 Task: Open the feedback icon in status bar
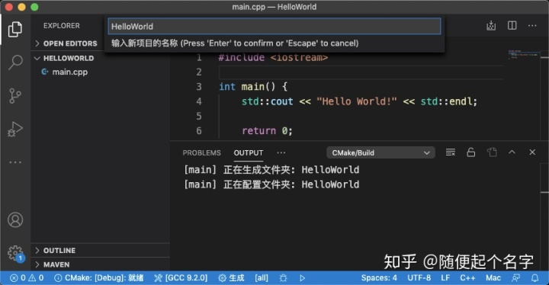[515, 278]
